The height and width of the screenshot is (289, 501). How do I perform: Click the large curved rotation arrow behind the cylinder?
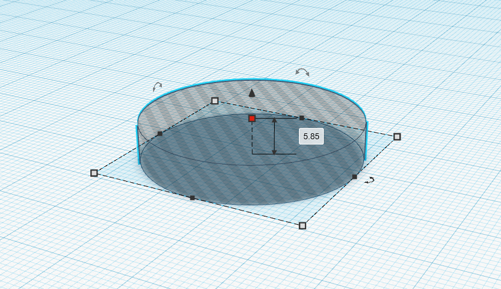[302, 72]
